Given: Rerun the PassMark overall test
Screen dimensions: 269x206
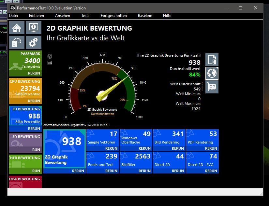Looking at the screenshot, I should click(34, 73).
